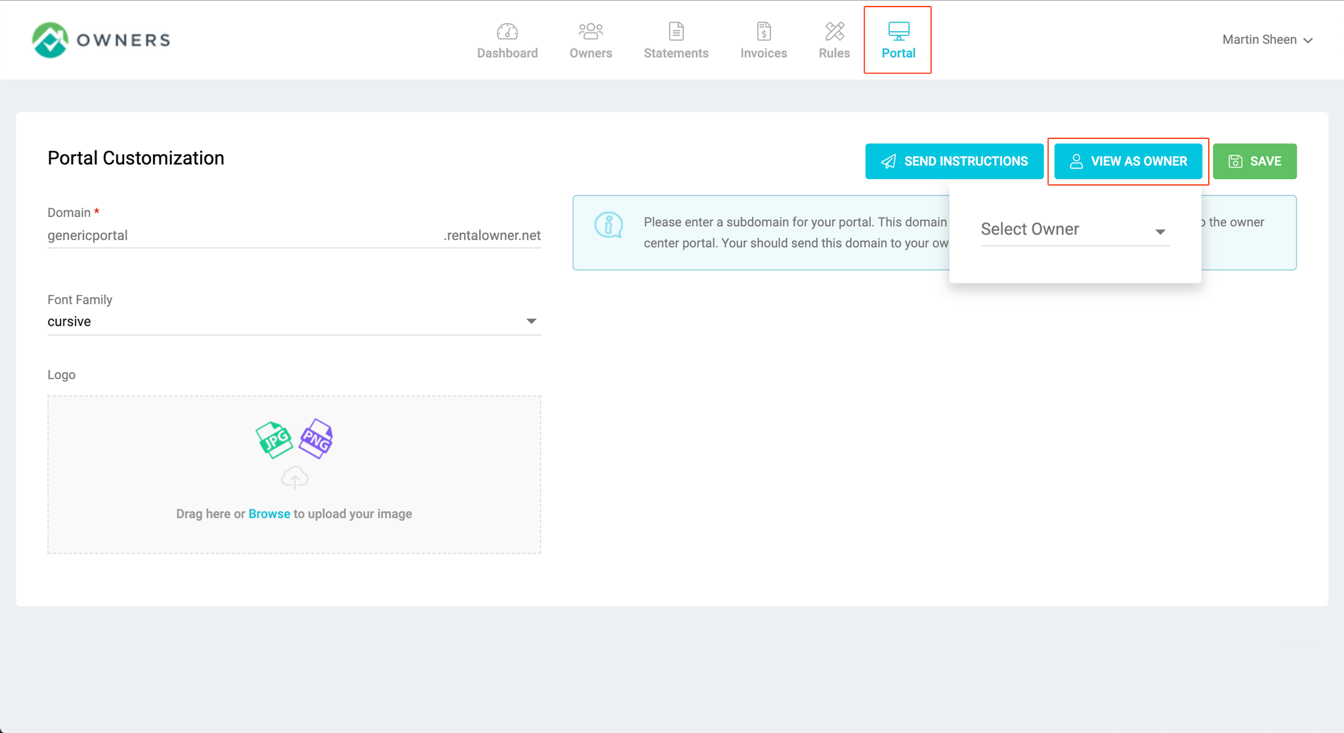
Task: Open the Portal monitor icon
Action: click(898, 31)
